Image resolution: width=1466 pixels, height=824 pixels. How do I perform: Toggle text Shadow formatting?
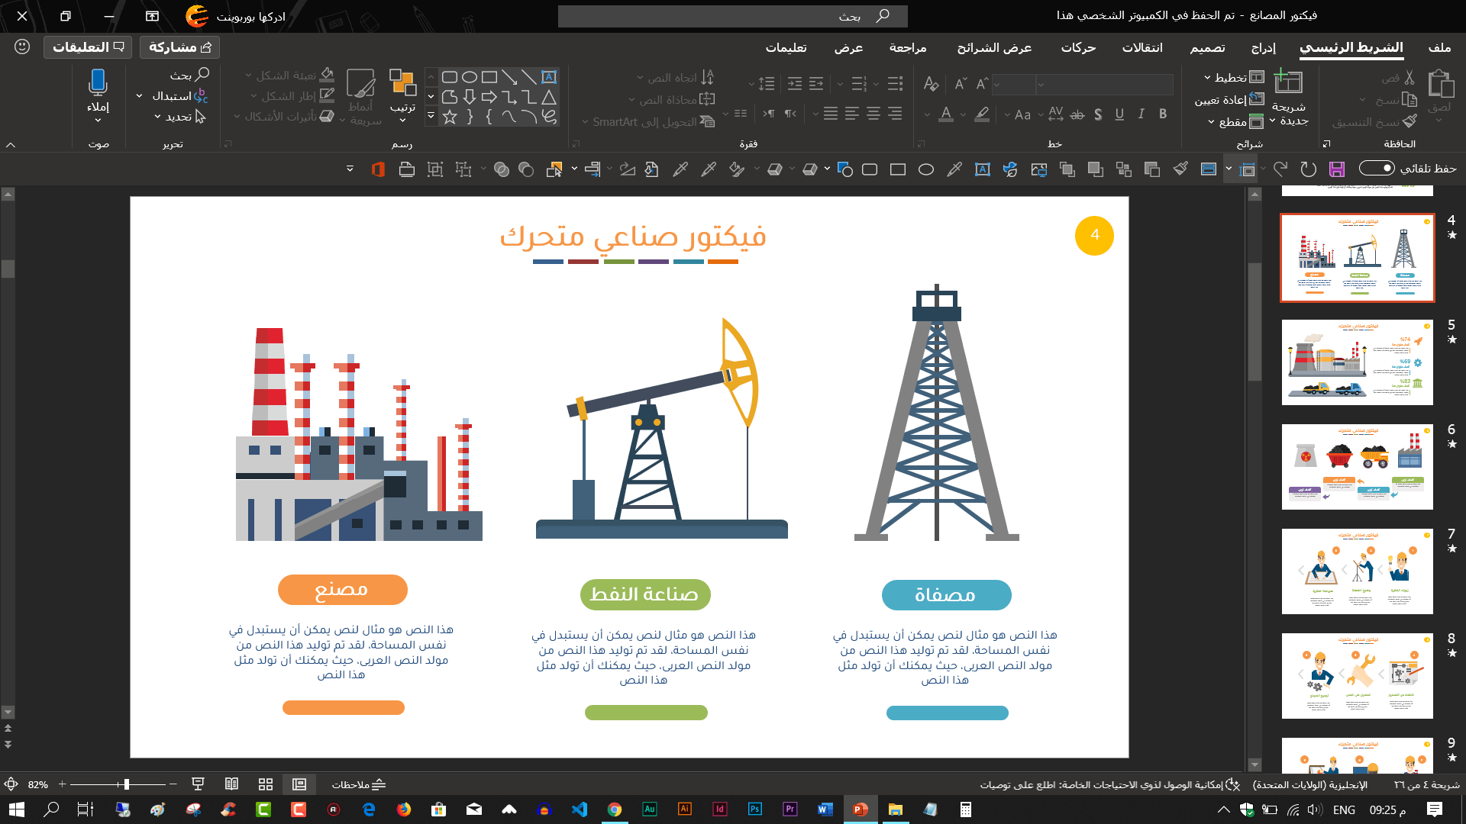[1098, 114]
